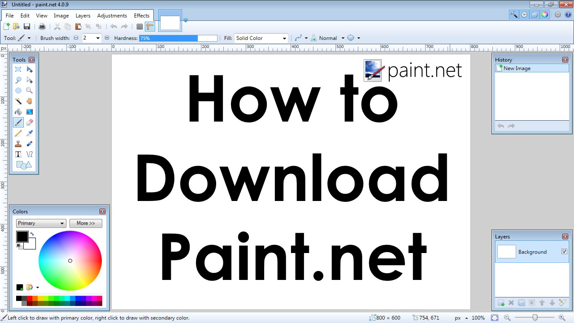Toggle the rulers display

click(x=150, y=27)
